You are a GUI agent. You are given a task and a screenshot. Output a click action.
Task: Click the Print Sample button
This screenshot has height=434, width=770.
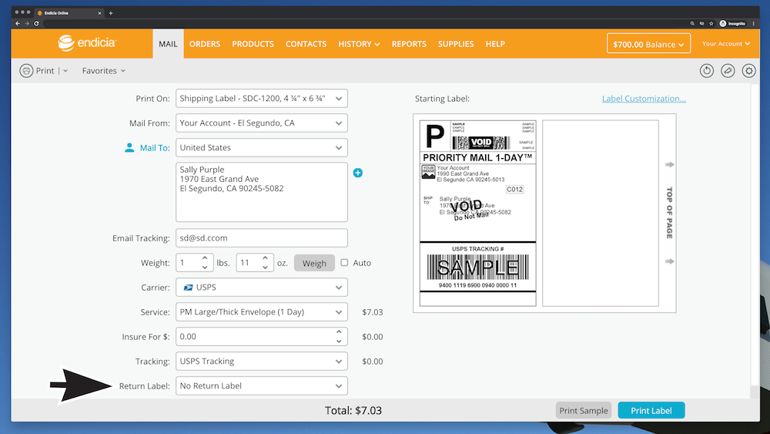pyautogui.click(x=584, y=410)
